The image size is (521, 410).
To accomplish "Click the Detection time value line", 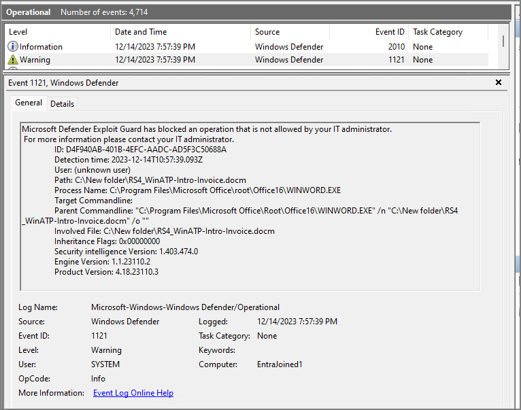I will (129, 160).
